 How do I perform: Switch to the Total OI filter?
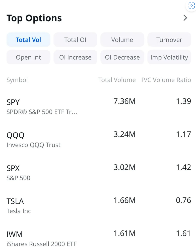click(x=75, y=40)
